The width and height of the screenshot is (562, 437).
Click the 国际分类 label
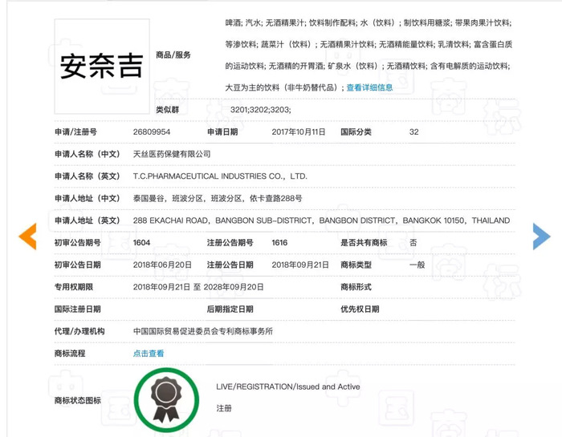coord(356,132)
